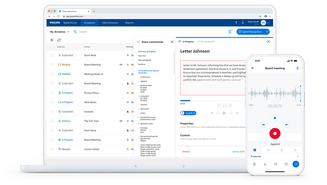
Task: Click the Voice commands panel scrollbar
Action: 174,63
